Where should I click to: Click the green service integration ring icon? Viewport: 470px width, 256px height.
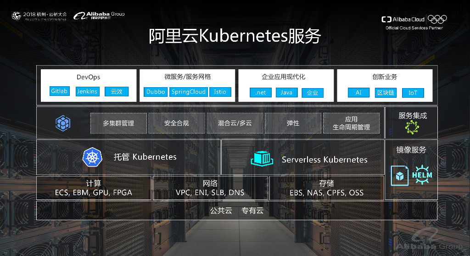(412, 128)
